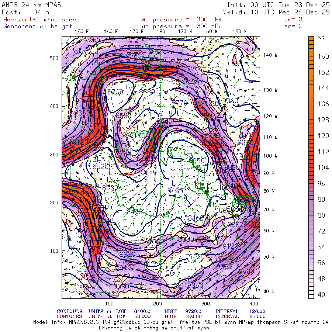The width and height of the screenshot is (332, 332).
Task: Click the red "at pressure = 300 hPa" text
Action: pyautogui.click(x=182, y=20)
